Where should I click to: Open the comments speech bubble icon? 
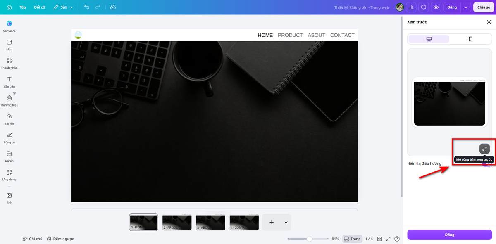coord(424,7)
